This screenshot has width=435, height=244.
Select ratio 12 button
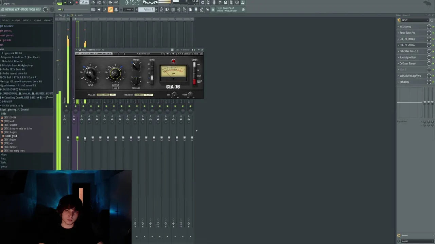pos(152,68)
